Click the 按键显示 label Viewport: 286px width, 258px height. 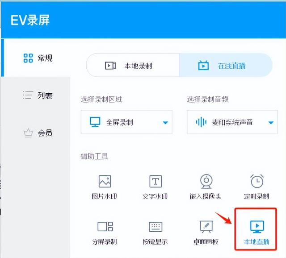pos(155,242)
